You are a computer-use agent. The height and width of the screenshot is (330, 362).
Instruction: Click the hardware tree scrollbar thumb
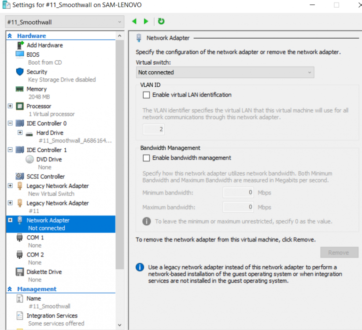[120, 154]
